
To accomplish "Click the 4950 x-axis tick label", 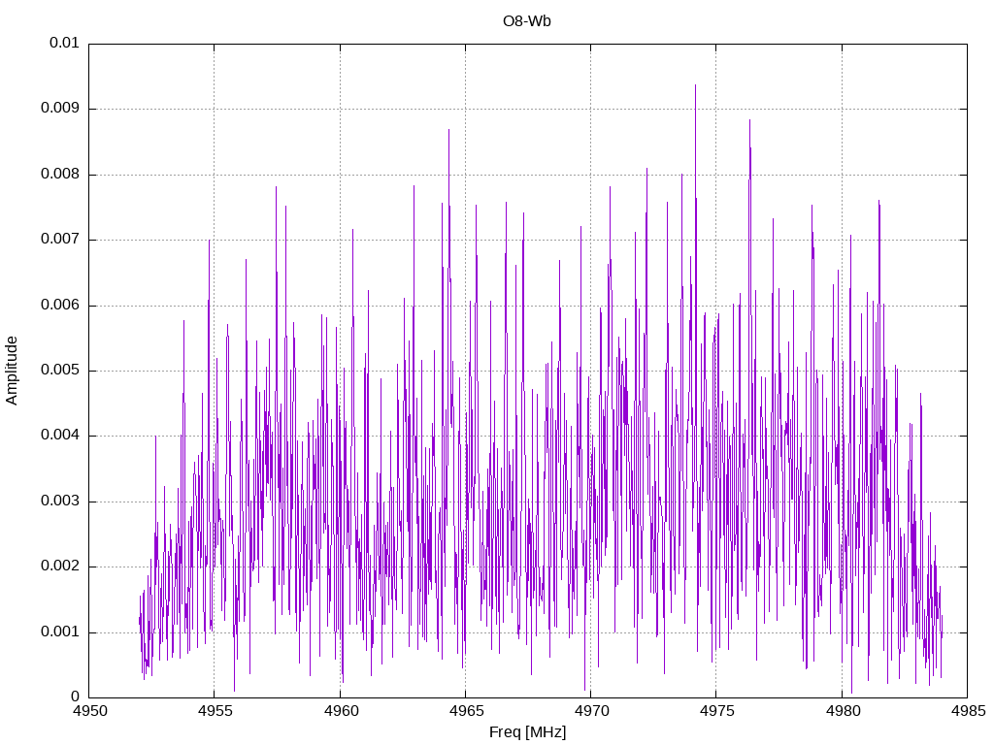I will pos(88,711).
